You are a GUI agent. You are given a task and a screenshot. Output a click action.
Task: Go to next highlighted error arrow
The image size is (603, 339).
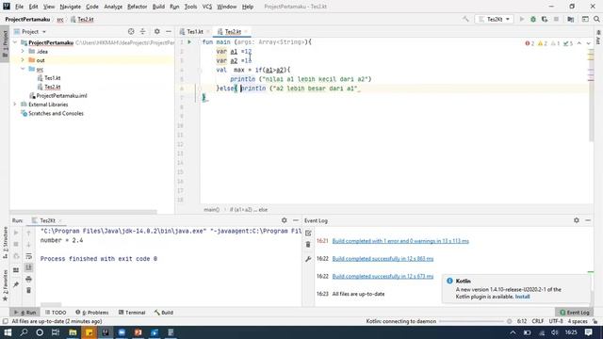click(x=588, y=43)
